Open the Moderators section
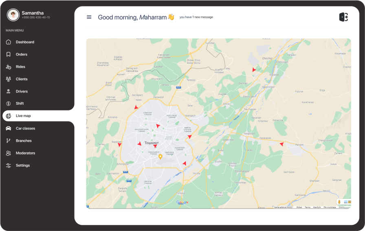 pos(25,153)
